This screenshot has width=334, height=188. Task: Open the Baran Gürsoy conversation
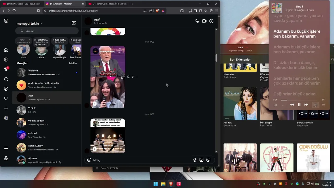click(47, 148)
